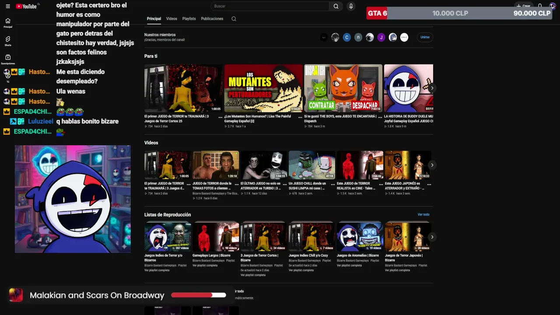
Task: Click 'Ver playlist completa' under Juegos de Anomalías
Action: click(x=349, y=266)
